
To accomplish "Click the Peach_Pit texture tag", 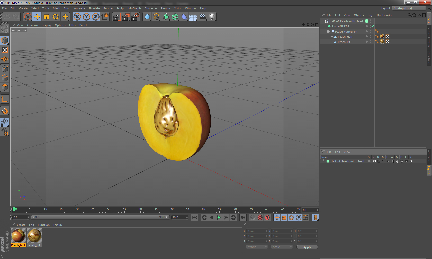I will (x=382, y=41).
